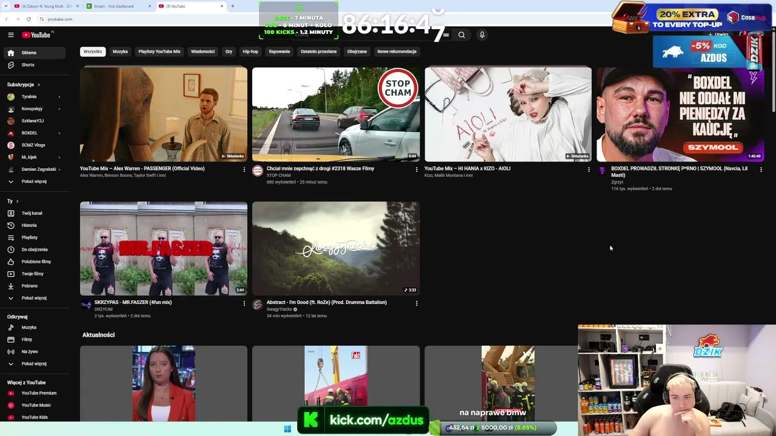Expand Pokaż więcej under Odkrywaj
The width and height of the screenshot is (776, 436).
(x=34, y=364)
